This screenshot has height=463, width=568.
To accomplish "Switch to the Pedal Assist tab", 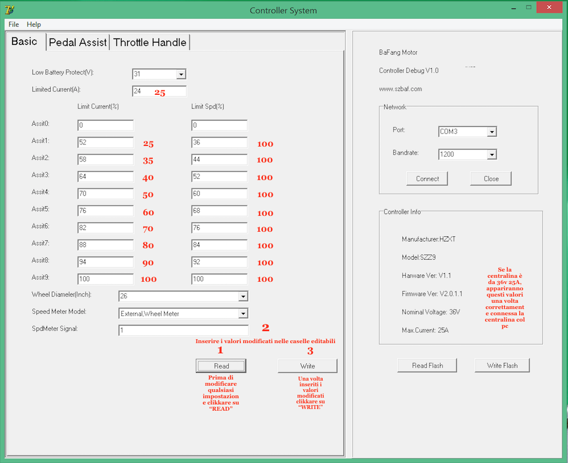I will click(78, 43).
